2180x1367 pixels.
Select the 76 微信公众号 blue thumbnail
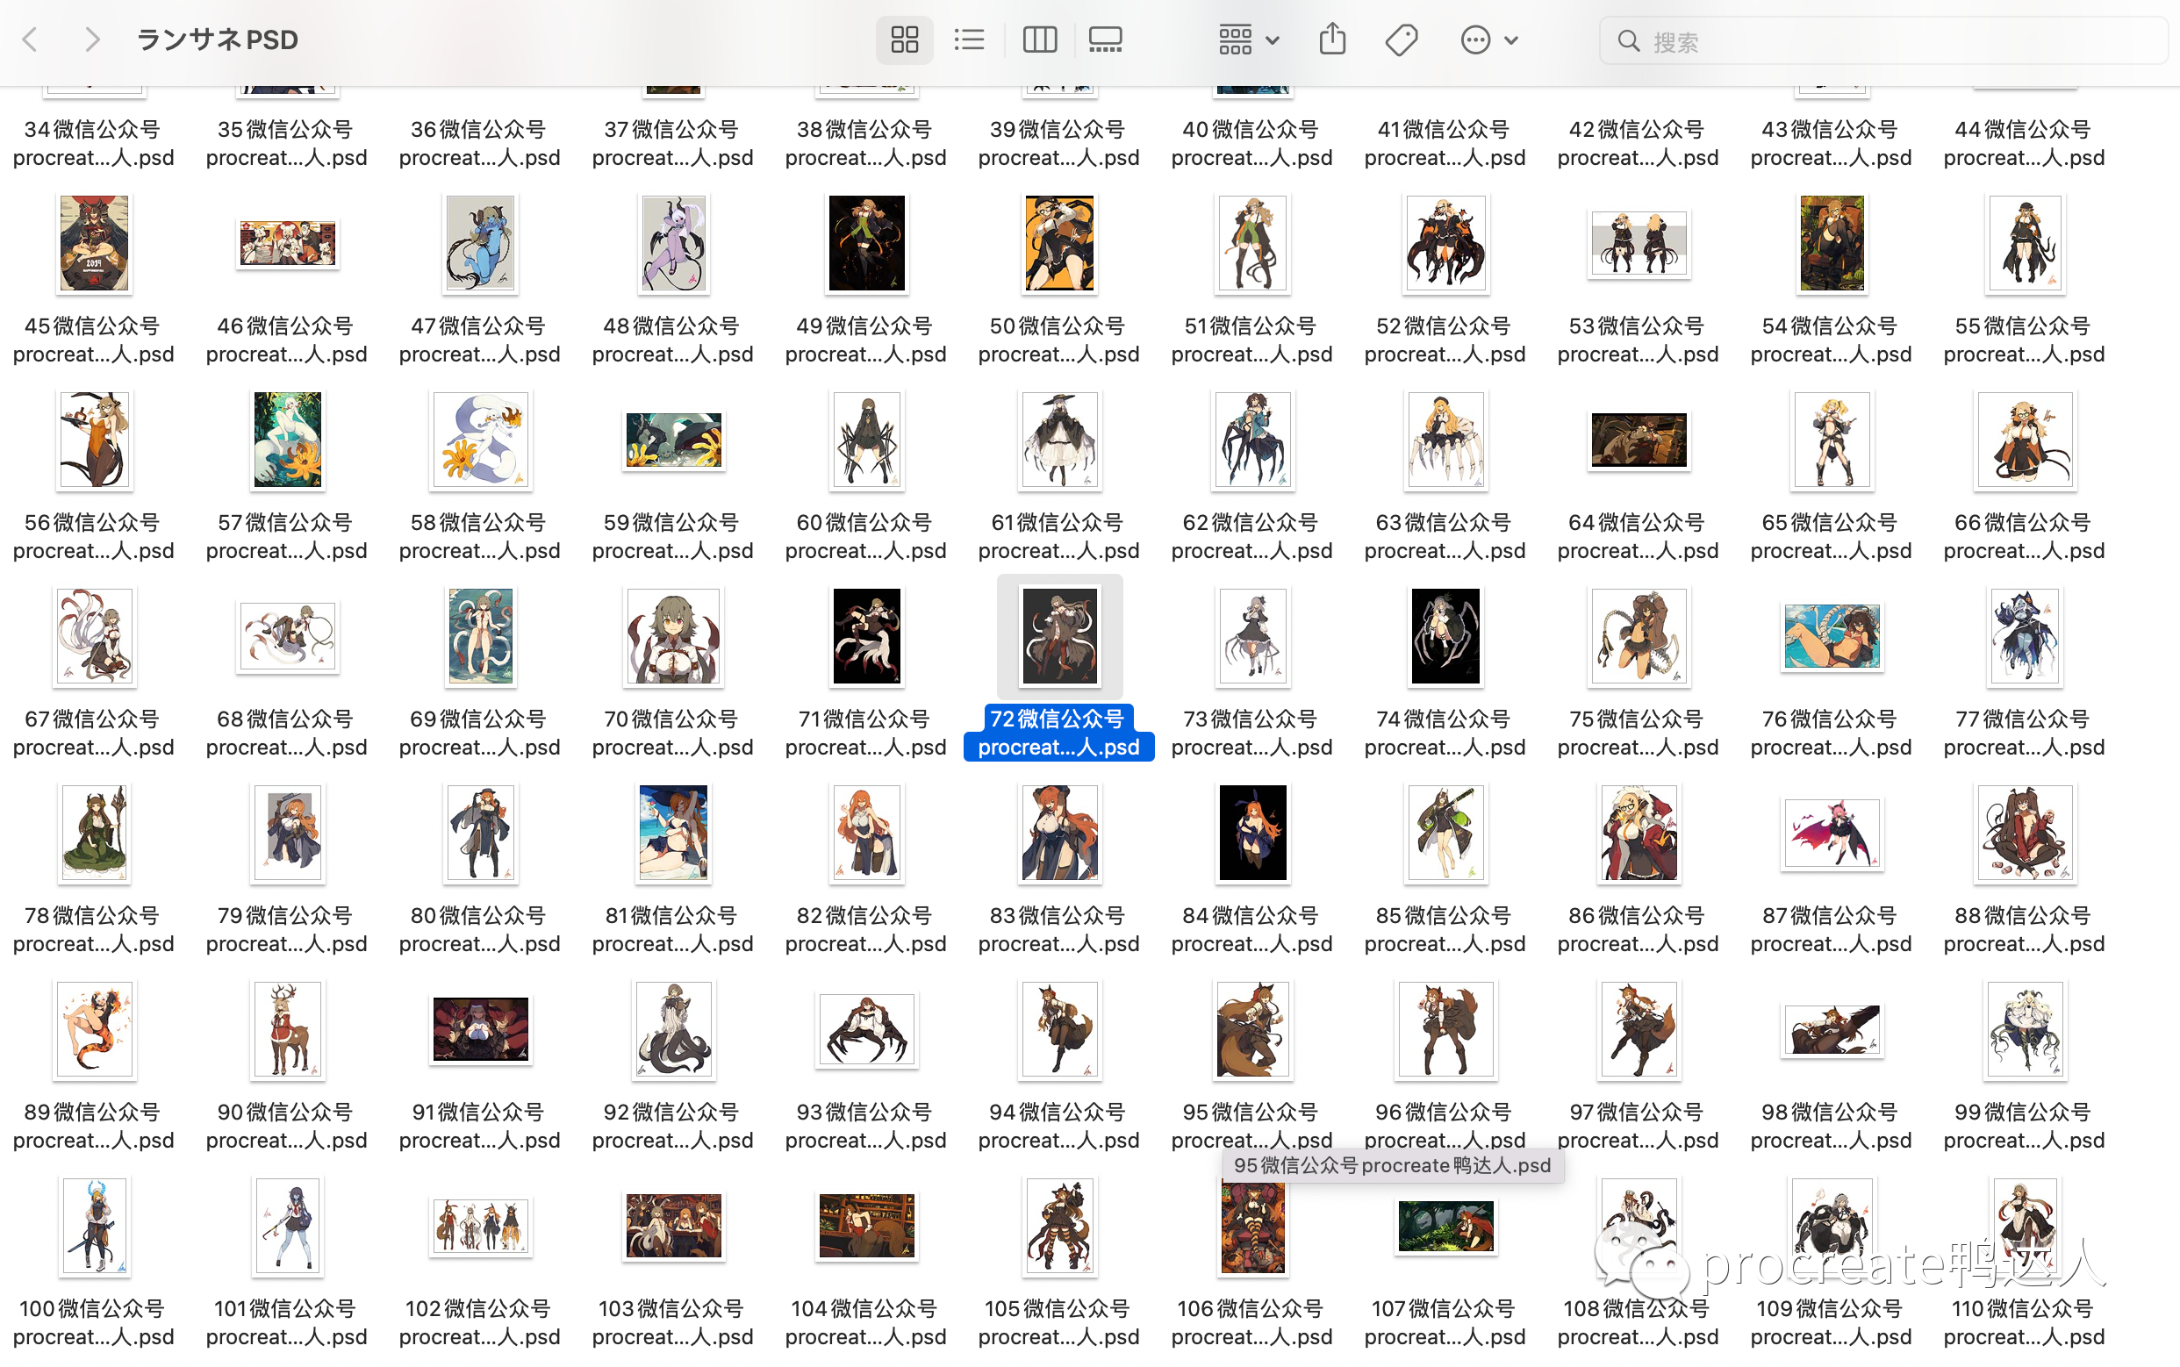pyautogui.click(x=1832, y=636)
